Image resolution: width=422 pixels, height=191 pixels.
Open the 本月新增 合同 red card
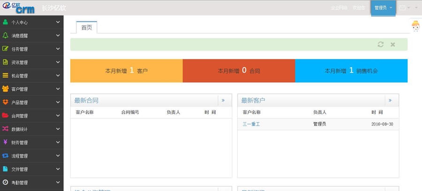(239, 71)
